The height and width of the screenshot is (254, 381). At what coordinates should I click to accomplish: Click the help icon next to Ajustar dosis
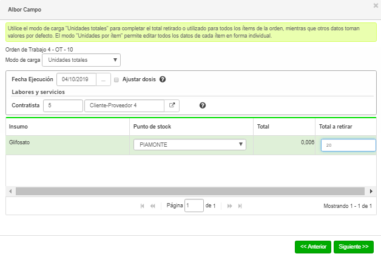click(163, 79)
